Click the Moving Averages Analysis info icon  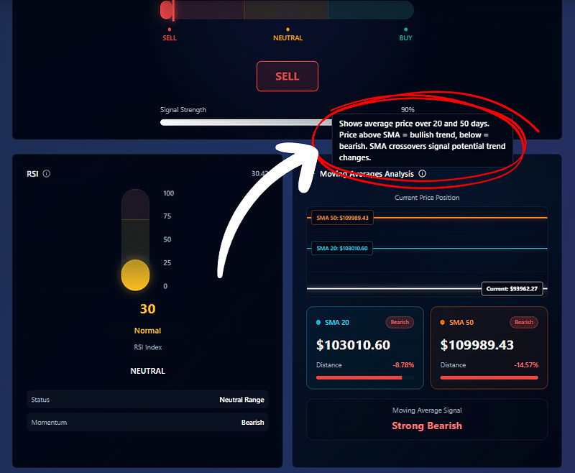[x=422, y=174]
